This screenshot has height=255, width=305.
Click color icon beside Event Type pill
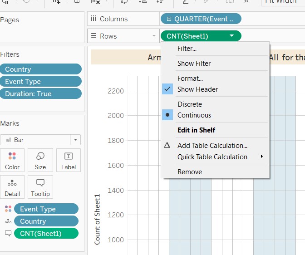[x=7, y=209]
